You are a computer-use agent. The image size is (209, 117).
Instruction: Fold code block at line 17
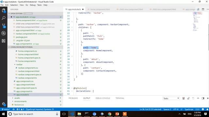click(x=72, y=21)
